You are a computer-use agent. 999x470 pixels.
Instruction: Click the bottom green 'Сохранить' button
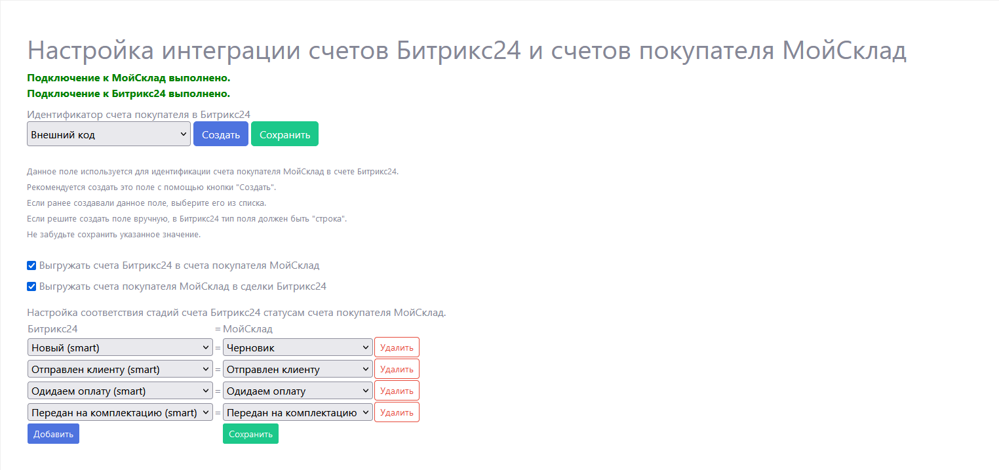click(x=250, y=434)
